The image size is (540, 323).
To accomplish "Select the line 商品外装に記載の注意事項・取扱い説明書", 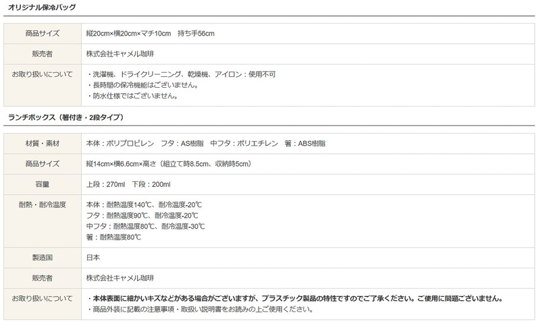I will [200, 310].
